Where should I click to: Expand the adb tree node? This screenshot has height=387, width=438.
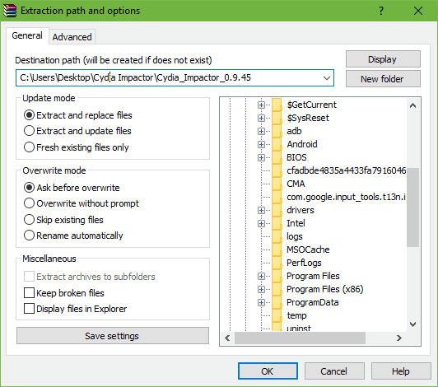point(261,131)
